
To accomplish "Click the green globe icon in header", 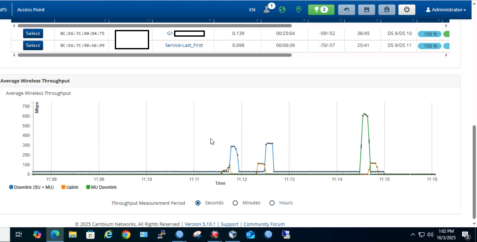I will pyautogui.click(x=282, y=10).
